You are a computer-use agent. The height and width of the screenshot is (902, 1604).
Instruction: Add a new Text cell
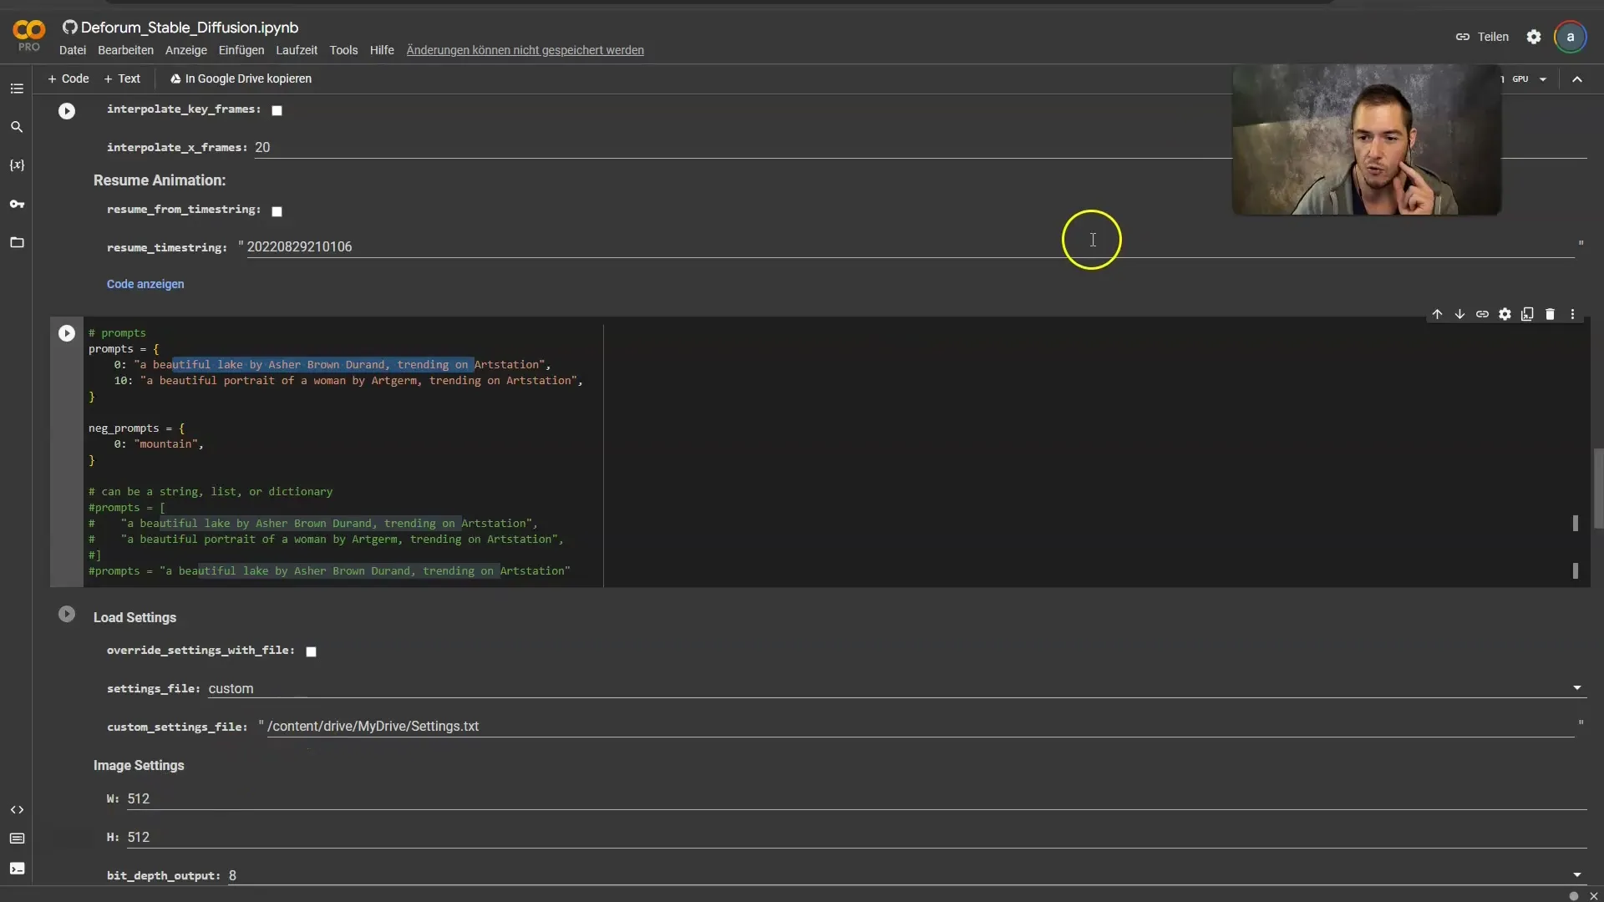(122, 79)
